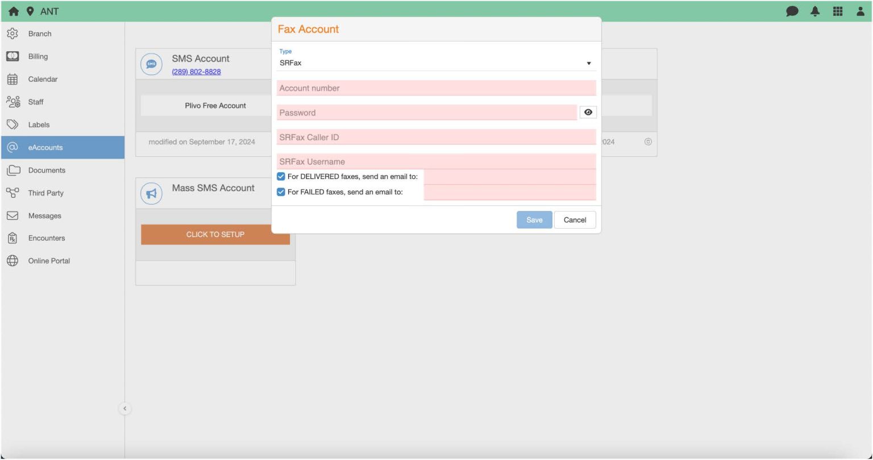Open the user profile dropdown top right

point(860,11)
